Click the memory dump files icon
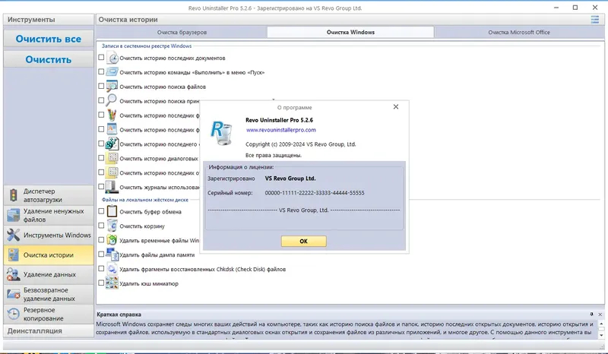The width and height of the screenshot is (608, 354). click(112, 254)
